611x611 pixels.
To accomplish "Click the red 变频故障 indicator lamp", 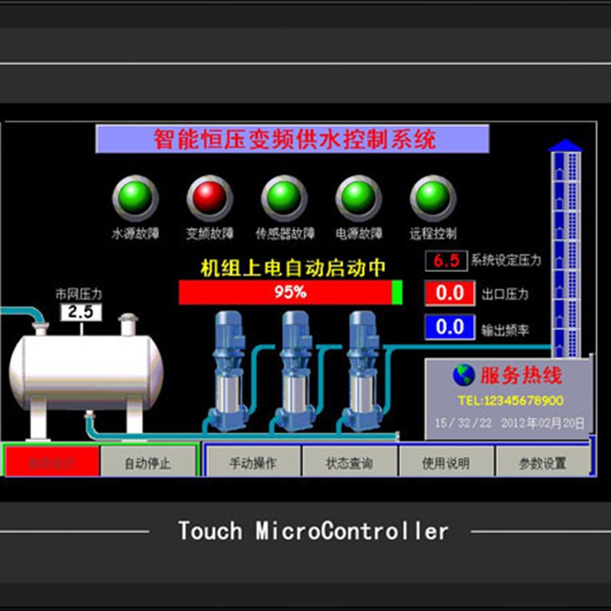I will tap(209, 198).
